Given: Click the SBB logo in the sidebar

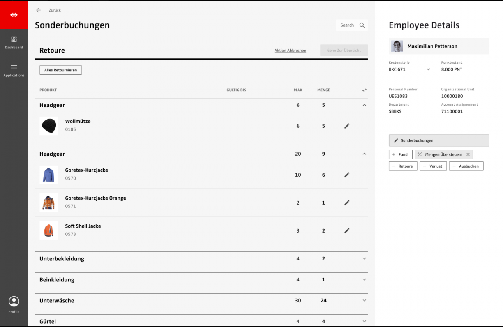Looking at the screenshot, I should [x=14, y=15].
